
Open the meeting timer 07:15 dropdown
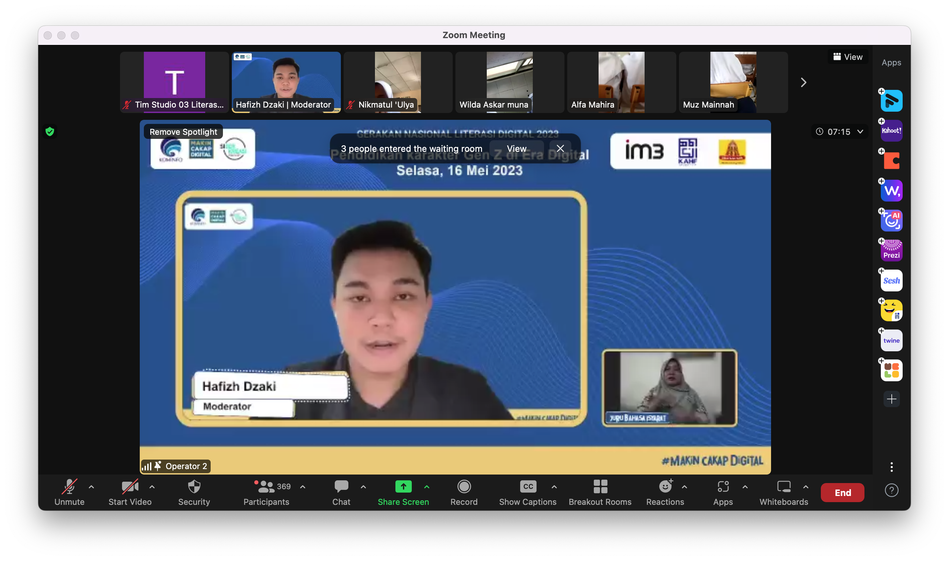point(840,131)
